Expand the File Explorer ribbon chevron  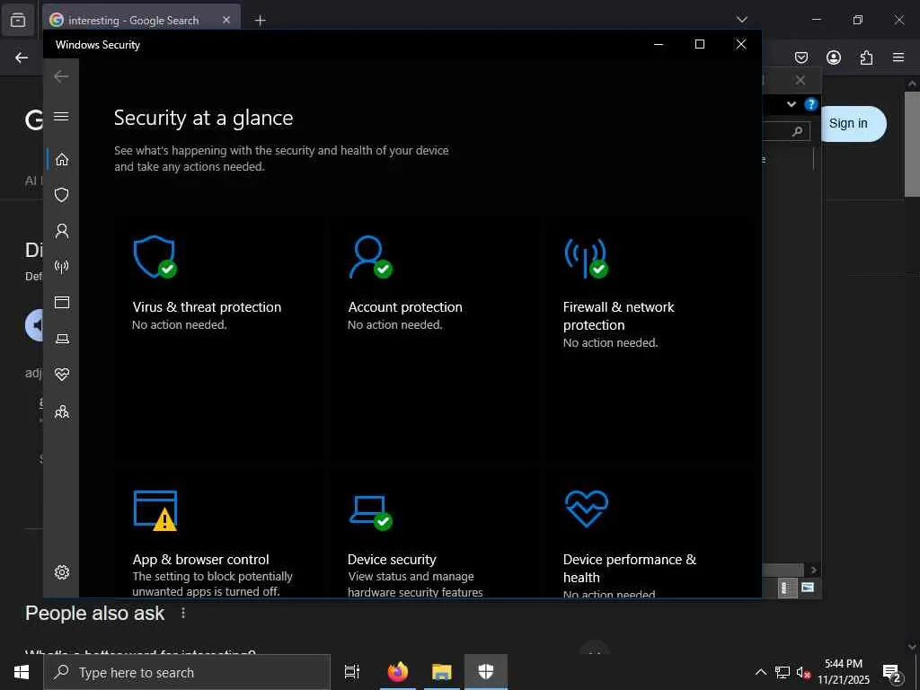(x=792, y=104)
